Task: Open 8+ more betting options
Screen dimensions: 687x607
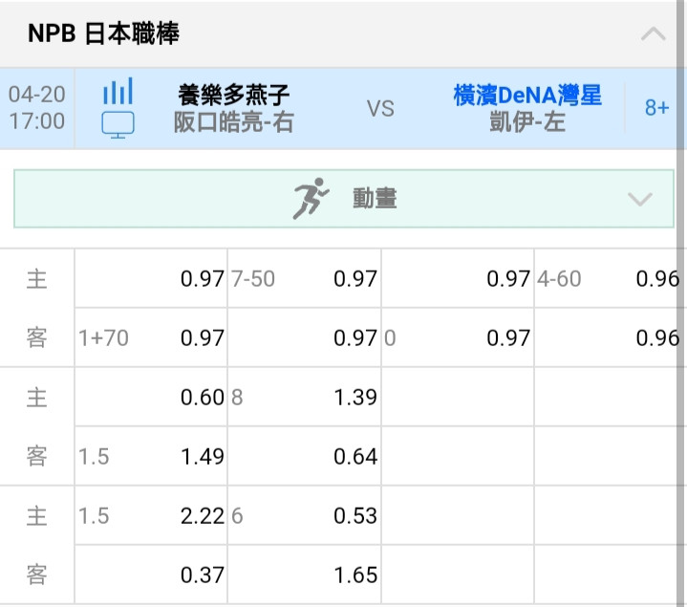Action: [x=656, y=107]
